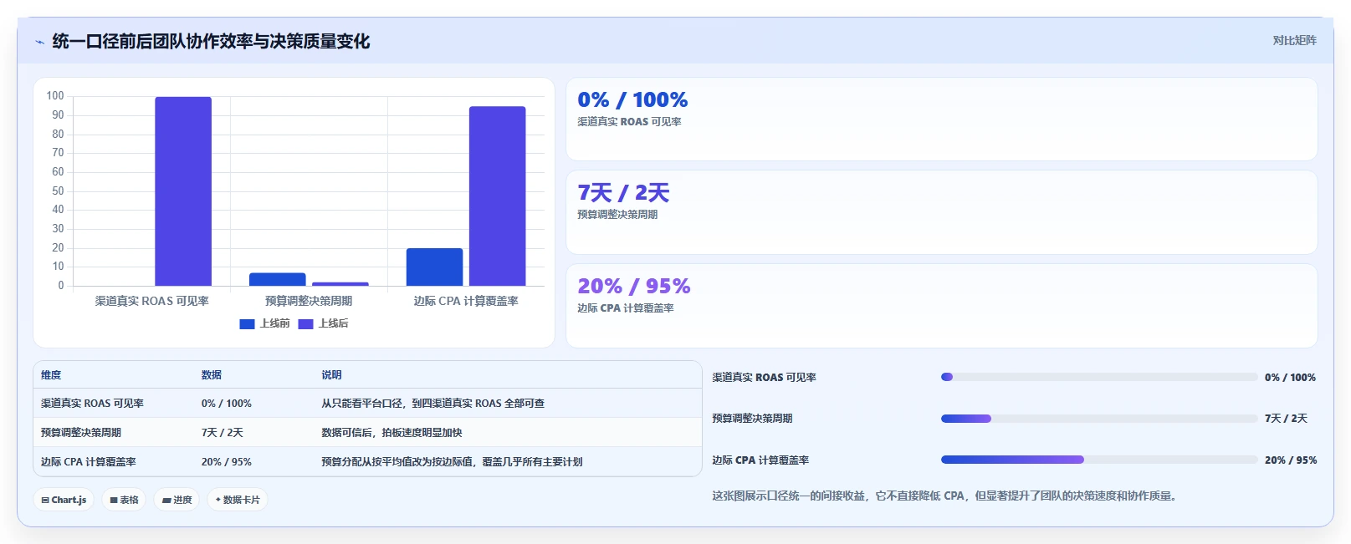Click the table cell 边际 CPA 计算覆盖率

89,462
